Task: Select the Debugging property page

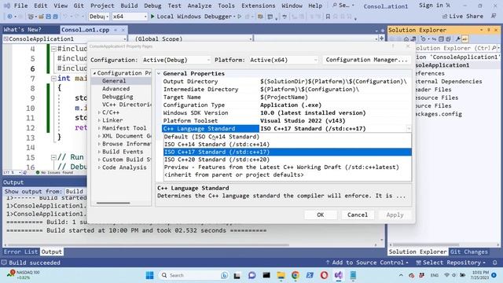Action: (x=117, y=97)
